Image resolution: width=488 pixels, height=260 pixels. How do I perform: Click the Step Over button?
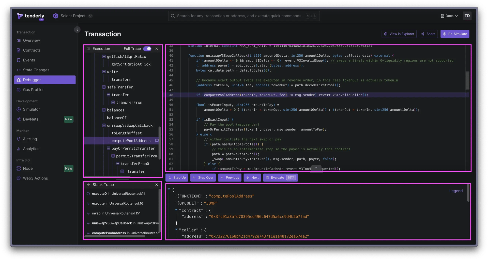(x=203, y=178)
